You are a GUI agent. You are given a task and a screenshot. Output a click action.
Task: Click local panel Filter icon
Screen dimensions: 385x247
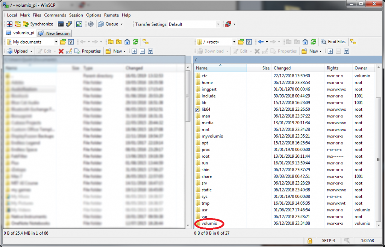pos(71,42)
